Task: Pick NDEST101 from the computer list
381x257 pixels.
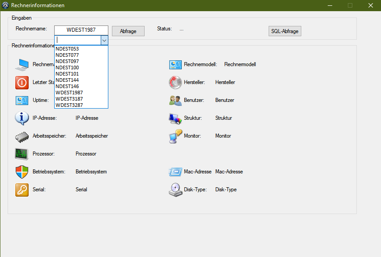Action: 67,74
